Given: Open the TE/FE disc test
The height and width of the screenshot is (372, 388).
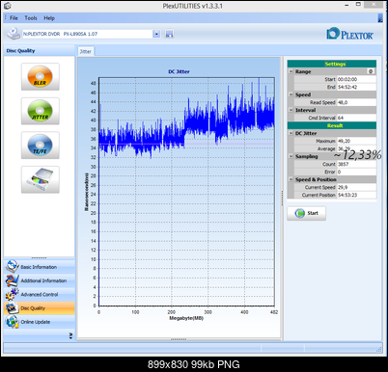Looking at the screenshot, I should (41, 145).
